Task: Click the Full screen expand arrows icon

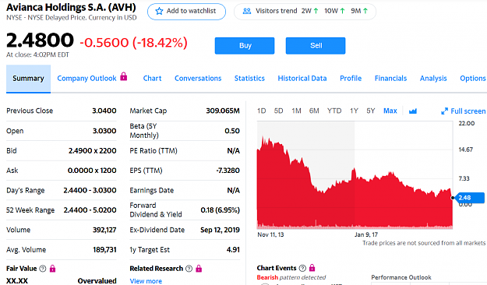Action: (x=444, y=111)
